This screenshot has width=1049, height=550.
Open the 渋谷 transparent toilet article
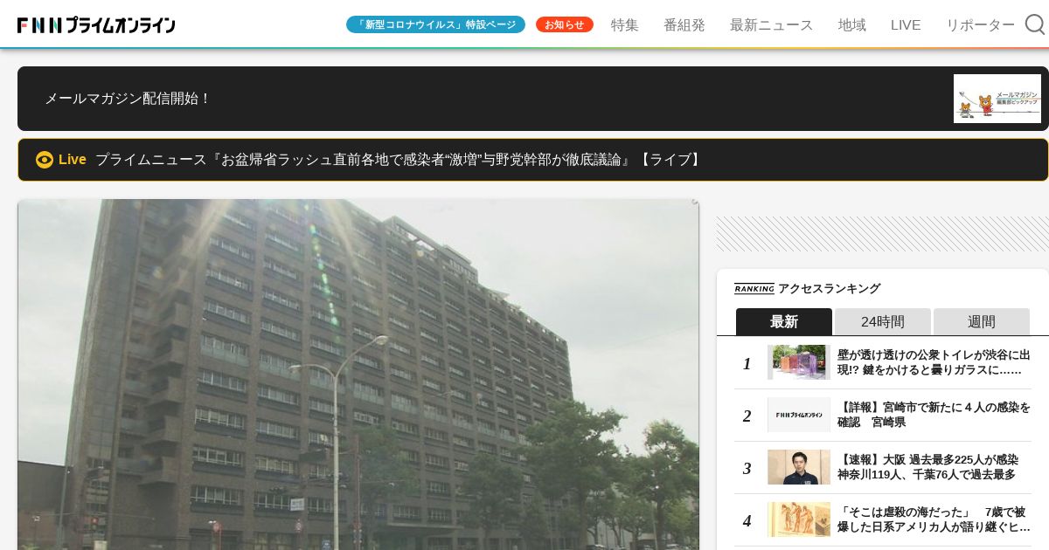coord(934,362)
